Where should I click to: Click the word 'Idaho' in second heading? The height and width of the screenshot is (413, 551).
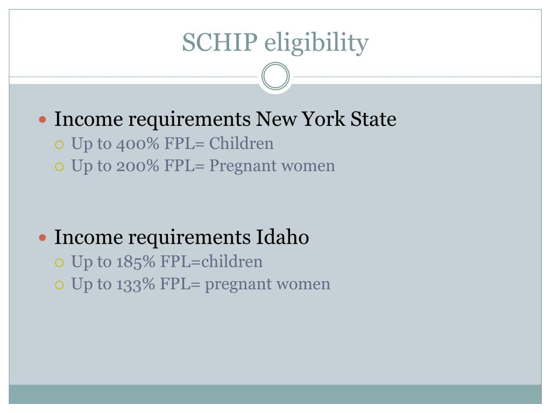282,237
